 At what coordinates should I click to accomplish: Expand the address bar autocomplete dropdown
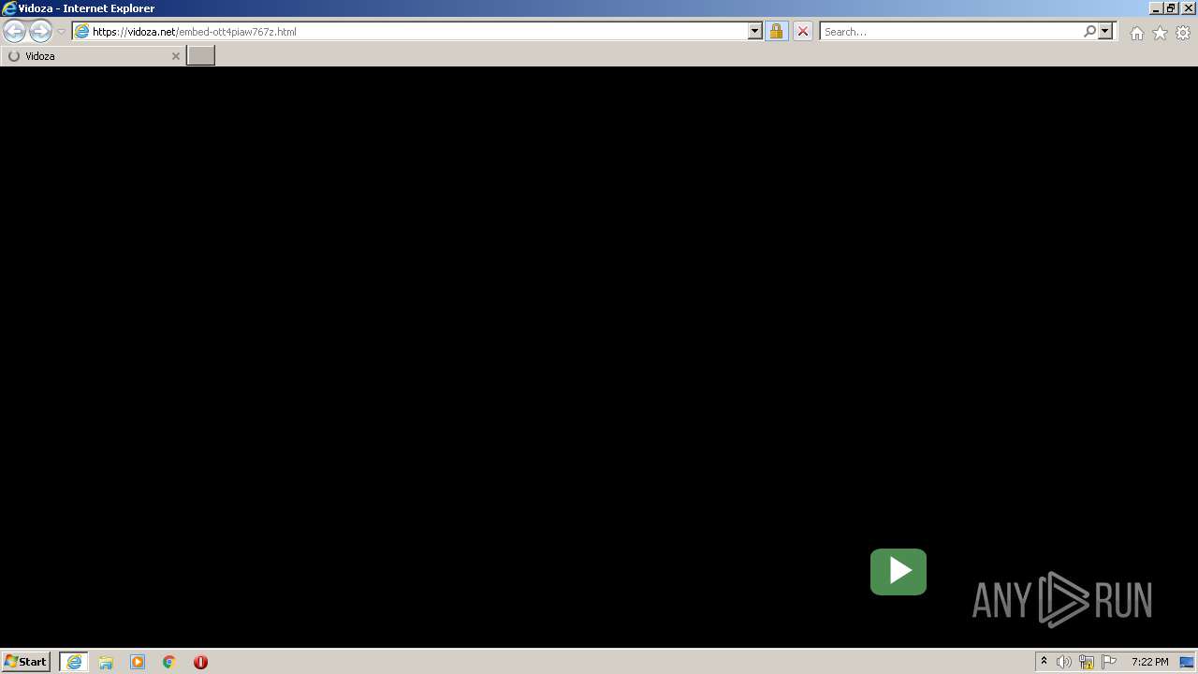tap(755, 31)
